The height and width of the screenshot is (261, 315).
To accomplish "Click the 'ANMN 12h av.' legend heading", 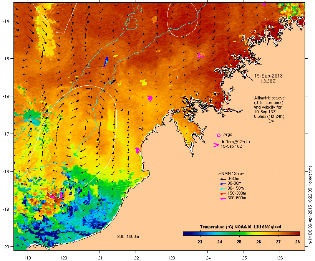I will click(232, 173).
